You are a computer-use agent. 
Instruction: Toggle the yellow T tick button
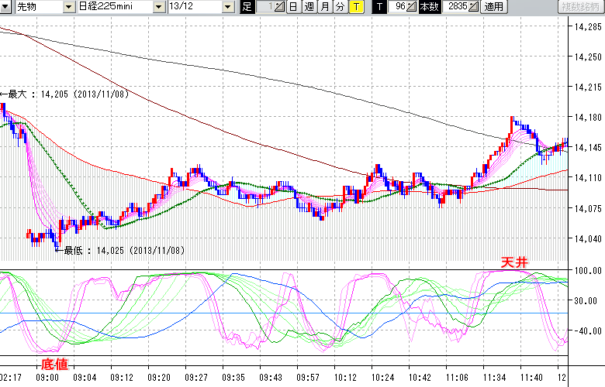[x=355, y=7]
